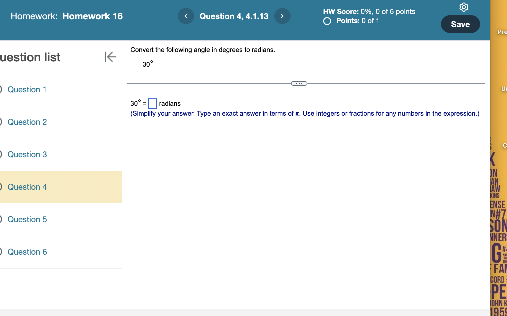The width and height of the screenshot is (507, 316).
Task: Select Question 6 in the question list
Action: (x=27, y=252)
